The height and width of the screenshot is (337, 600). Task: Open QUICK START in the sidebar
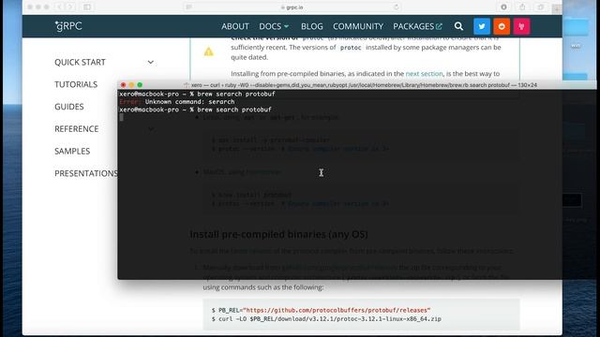tap(80, 63)
